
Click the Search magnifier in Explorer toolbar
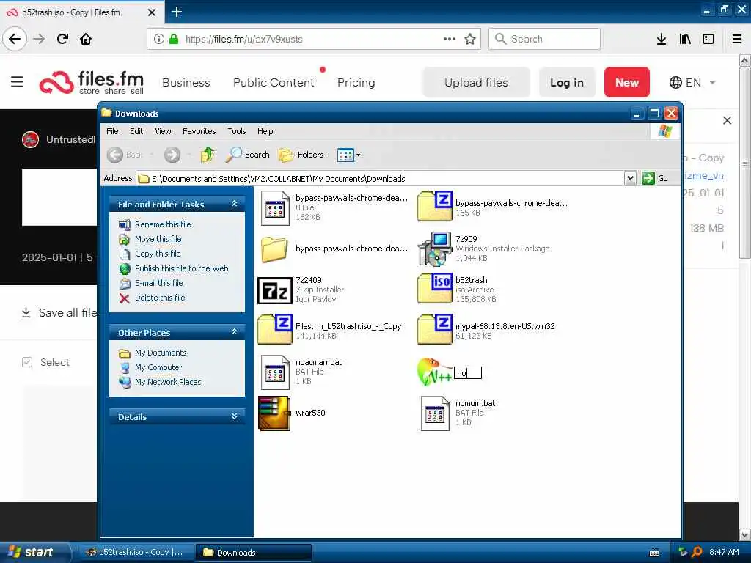248,155
